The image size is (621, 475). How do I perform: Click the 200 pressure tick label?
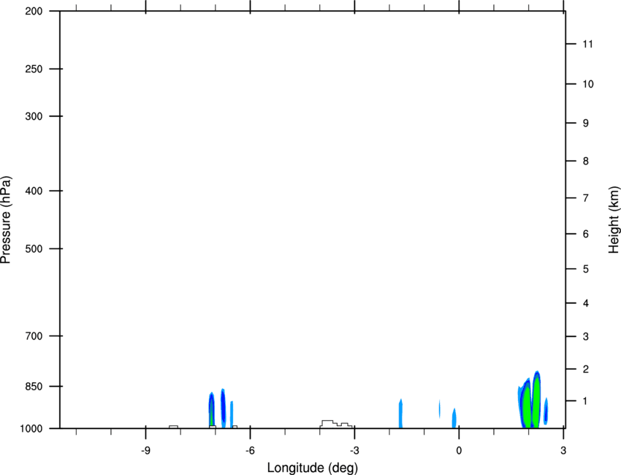tap(34, 11)
